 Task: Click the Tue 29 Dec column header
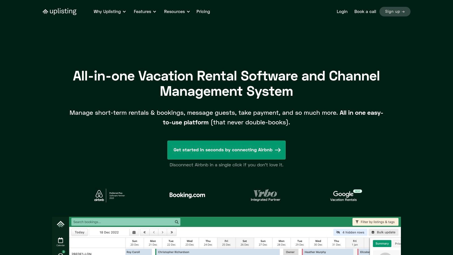pyautogui.click(x=300, y=243)
